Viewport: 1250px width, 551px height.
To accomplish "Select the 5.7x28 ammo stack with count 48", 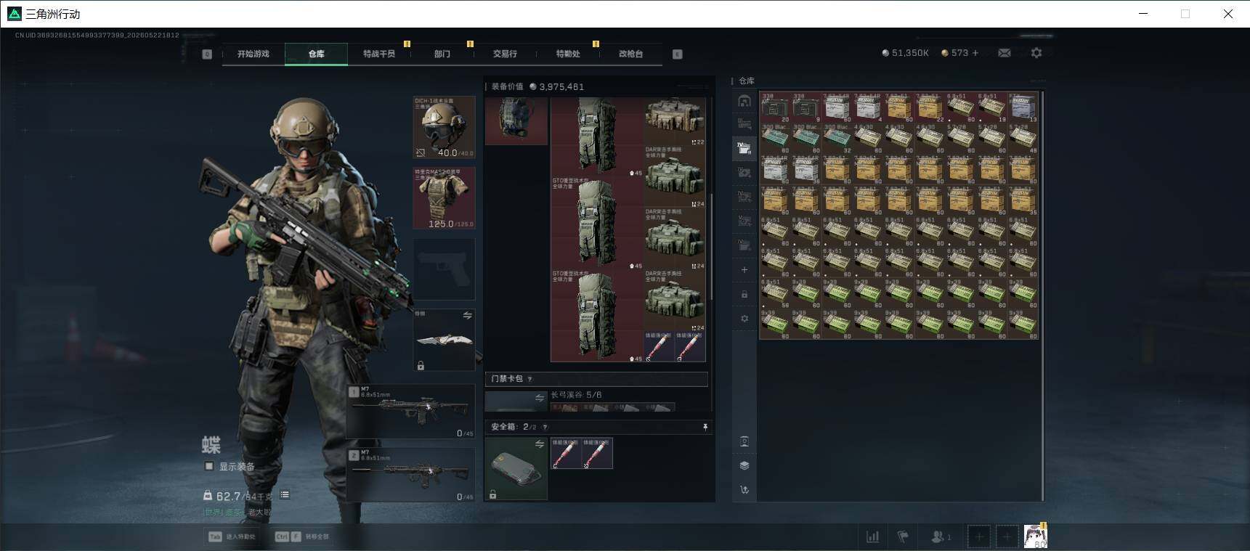I will (1023, 139).
